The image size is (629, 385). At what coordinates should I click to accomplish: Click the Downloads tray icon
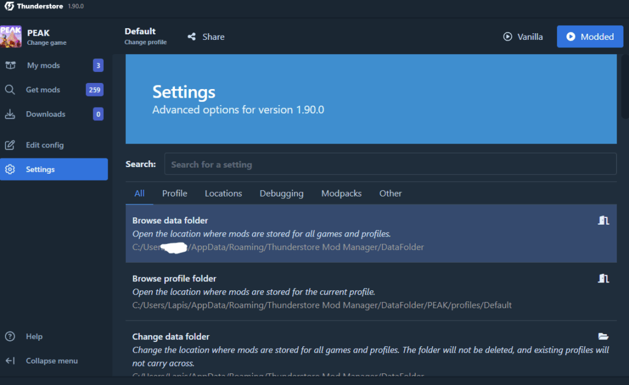click(x=10, y=114)
